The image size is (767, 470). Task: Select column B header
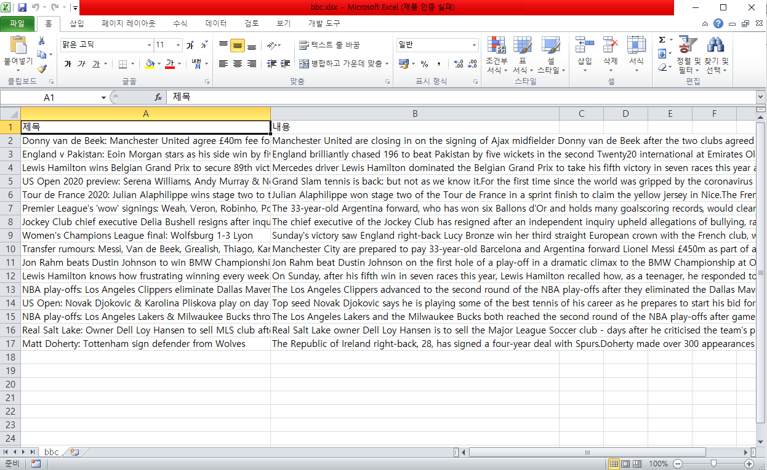415,114
